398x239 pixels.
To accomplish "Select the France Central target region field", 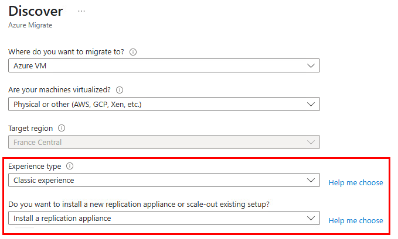I will tap(164, 142).
